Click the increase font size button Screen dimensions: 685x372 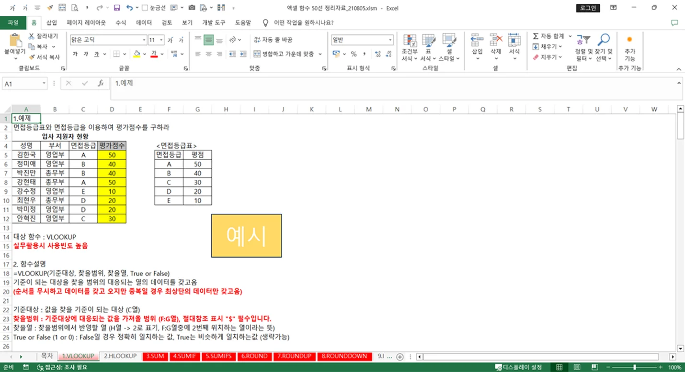[170, 40]
